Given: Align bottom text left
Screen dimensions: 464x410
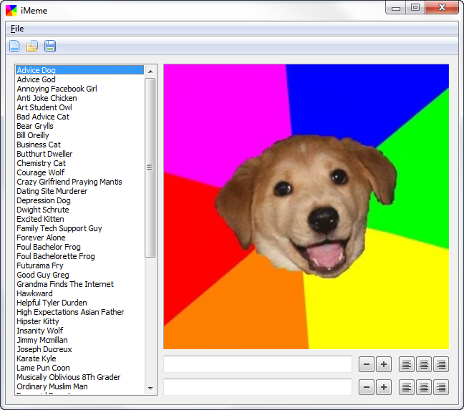Looking at the screenshot, I should 406,387.
